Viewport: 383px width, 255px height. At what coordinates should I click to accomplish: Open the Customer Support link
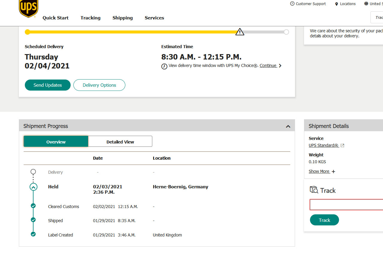[x=311, y=4]
